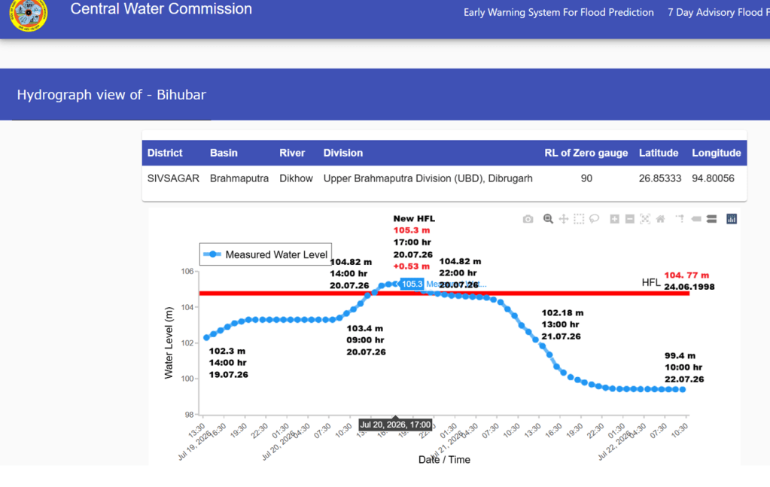
Task: Click the 24.06.1998 date label
Action: pos(689,287)
